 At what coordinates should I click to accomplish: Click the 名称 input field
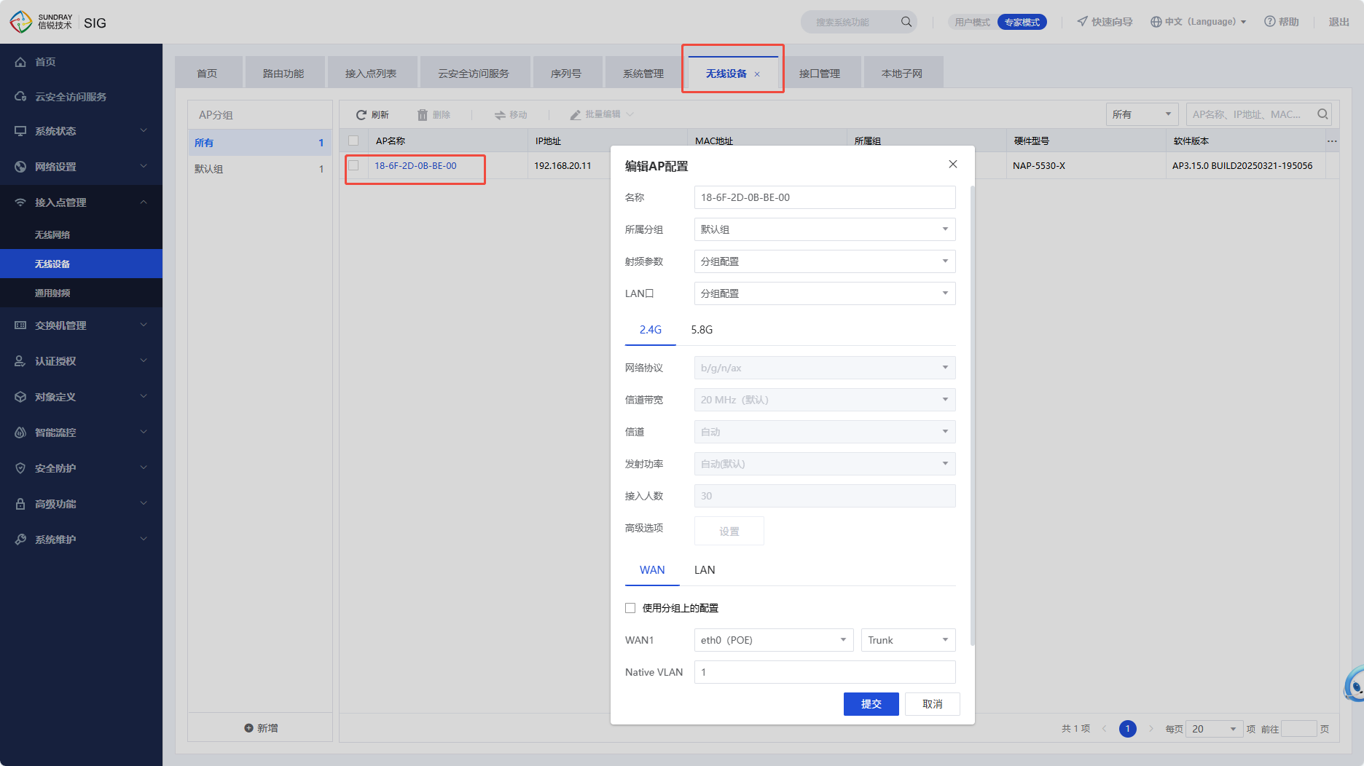coord(825,197)
